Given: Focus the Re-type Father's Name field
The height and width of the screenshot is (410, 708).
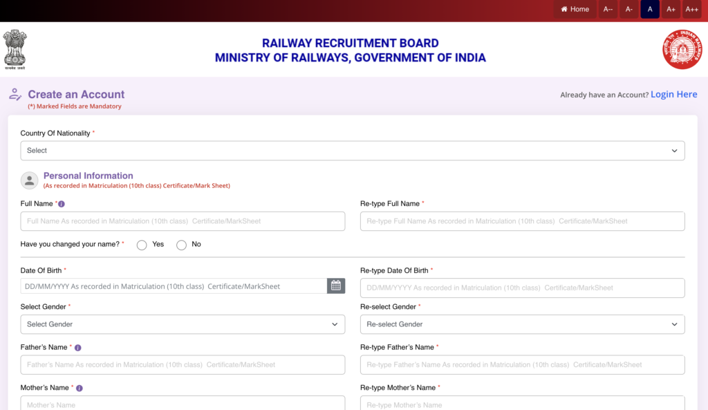Looking at the screenshot, I should tap(523, 365).
